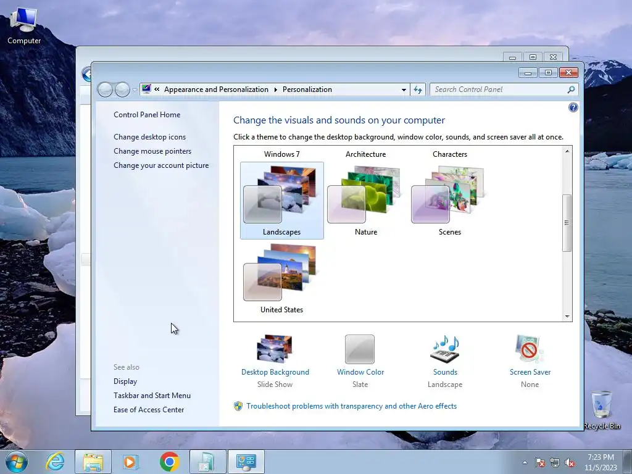The width and height of the screenshot is (632, 474).
Task: Open Change your account picture
Action: pyautogui.click(x=161, y=165)
